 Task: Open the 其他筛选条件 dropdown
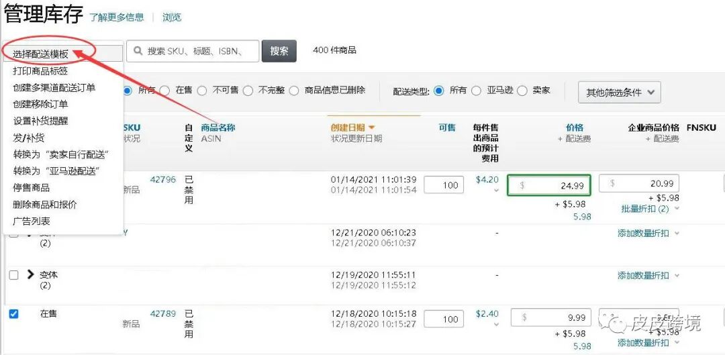tap(620, 93)
